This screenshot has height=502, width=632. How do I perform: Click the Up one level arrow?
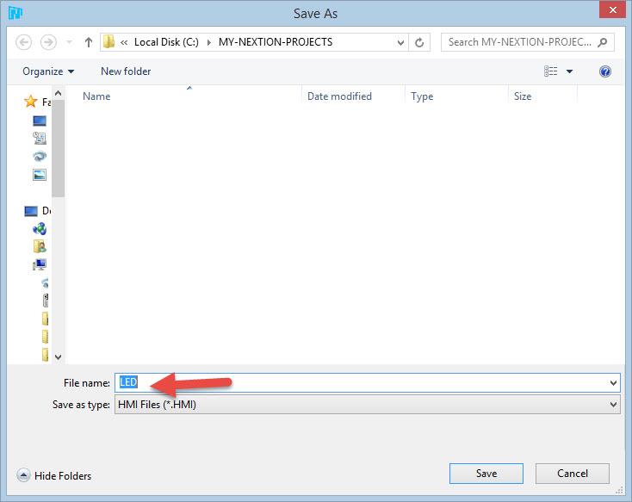(88, 42)
